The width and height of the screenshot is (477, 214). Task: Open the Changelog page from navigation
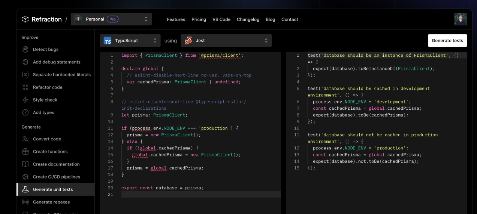248,19
